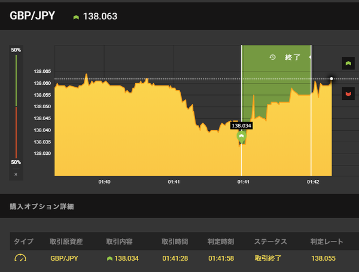The width and height of the screenshot is (359, 272).
Task: Click the 終了 label in the green zone
Action: pyautogui.click(x=293, y=57)
